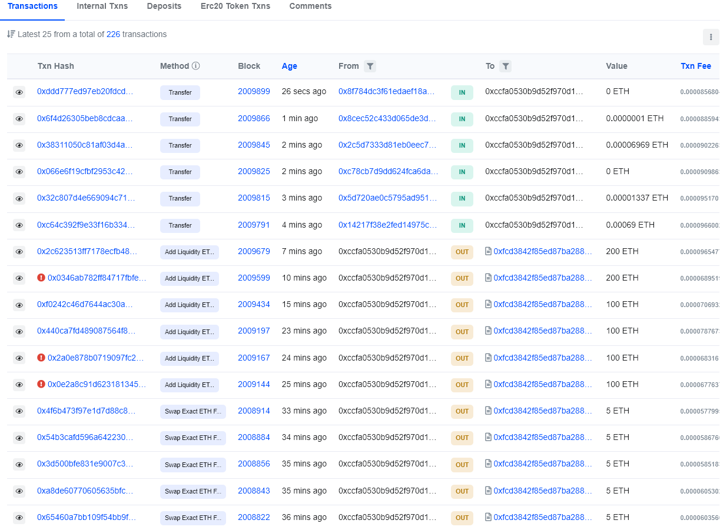The width and height of the screenshot is (720, 530).
Task: Switch to the Internal Txns tab
Action: click(102, 6)
